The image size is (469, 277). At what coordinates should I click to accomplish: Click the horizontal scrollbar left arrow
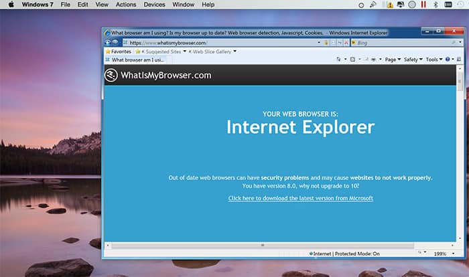pyautogui.click(x=108, y=246)
